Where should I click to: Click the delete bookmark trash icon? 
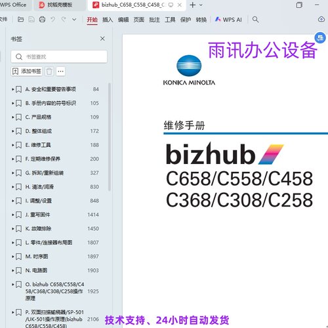[49, 72]
